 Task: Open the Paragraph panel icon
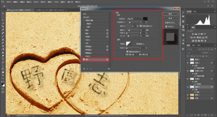pyautogui.click(x=183, y=44)
